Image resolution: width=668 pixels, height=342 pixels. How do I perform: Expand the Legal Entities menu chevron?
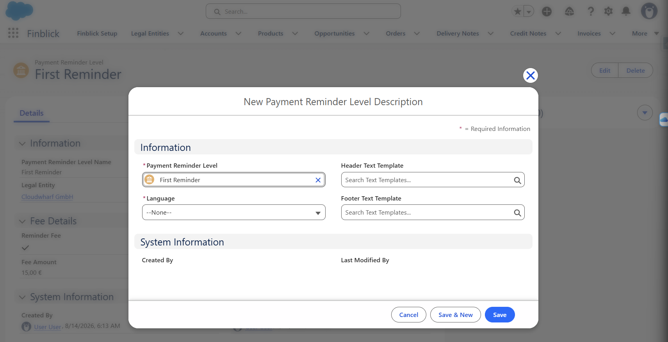point(180,34)
